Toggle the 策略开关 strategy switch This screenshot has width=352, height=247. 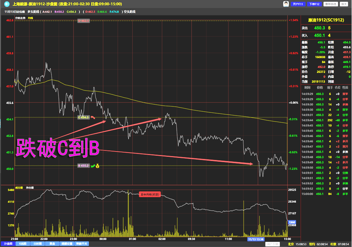[x=81, y=243]
